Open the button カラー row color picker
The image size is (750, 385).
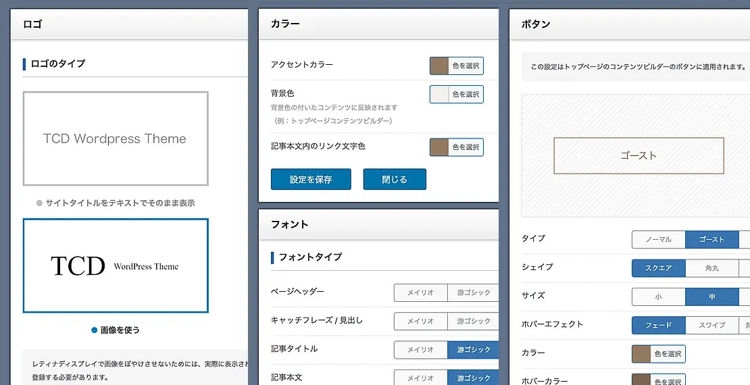659,354
